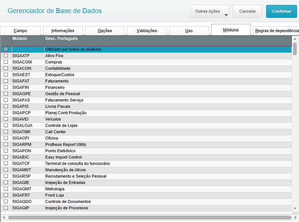Click the Cancelar button
Viewport: 299px width, 222px height.
pyautogui.click(x=247, y=12)
